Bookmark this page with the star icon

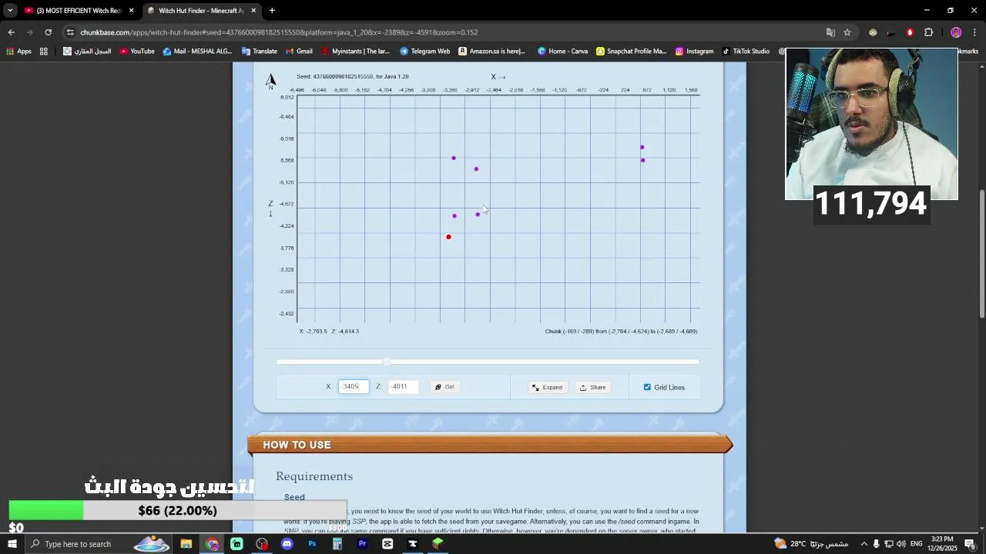[847, 32]
